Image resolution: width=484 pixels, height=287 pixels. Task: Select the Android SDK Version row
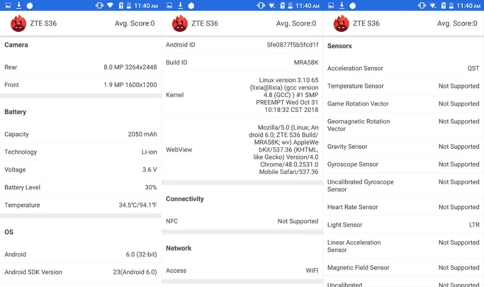(80, 272)
